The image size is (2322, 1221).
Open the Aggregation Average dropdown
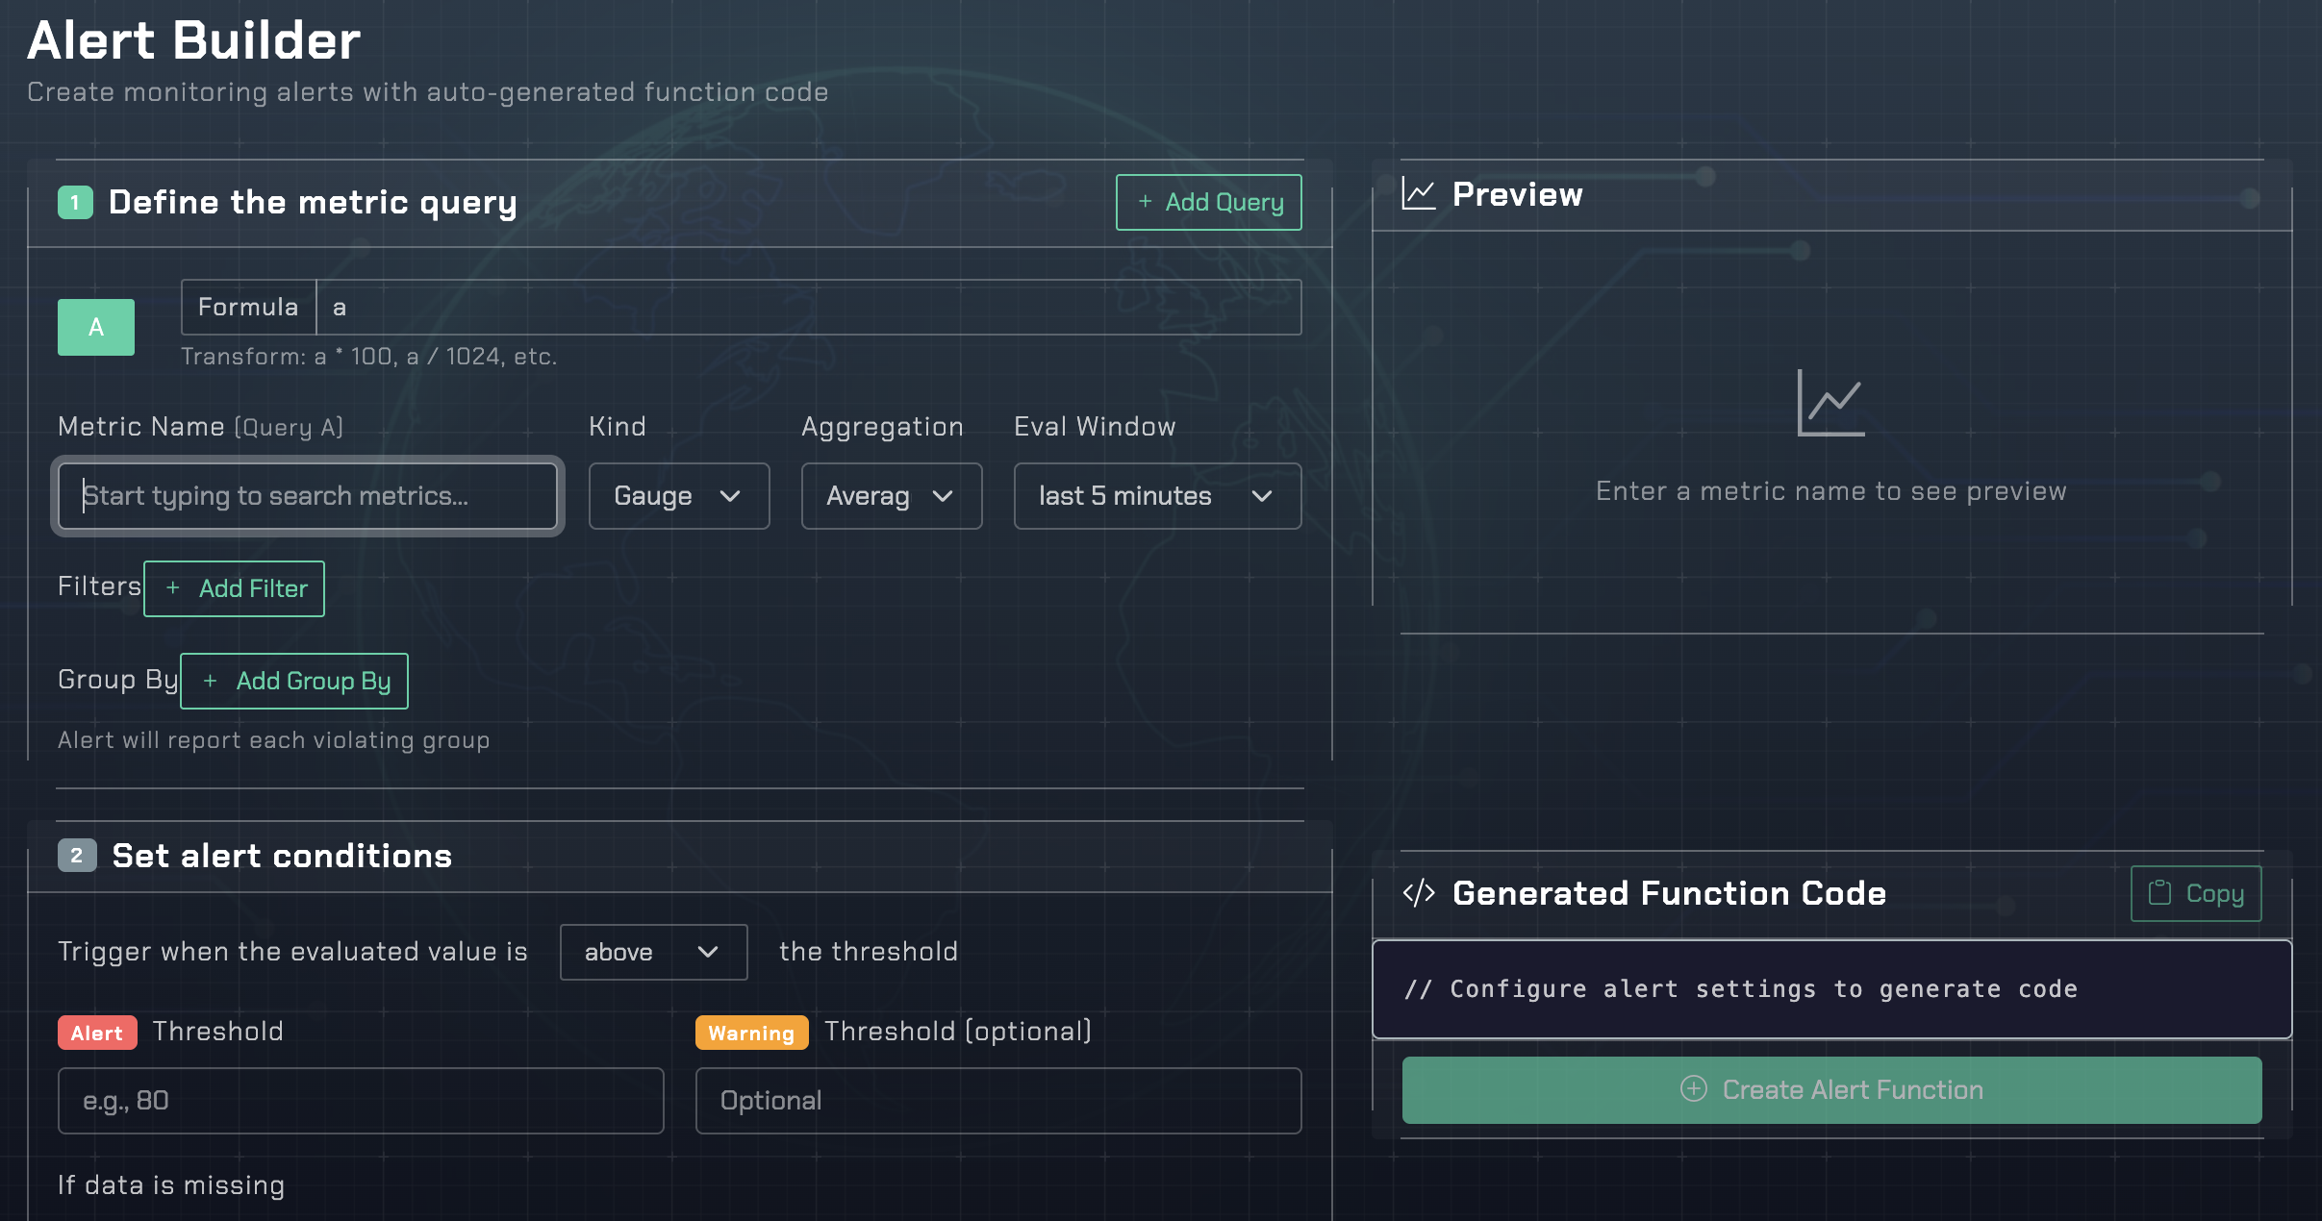(891, 496)
